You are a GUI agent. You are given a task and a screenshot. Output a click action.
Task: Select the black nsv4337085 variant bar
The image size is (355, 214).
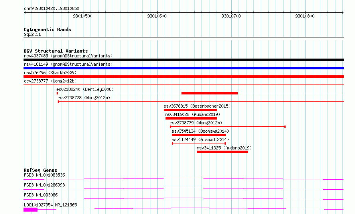tap(183, 60)
